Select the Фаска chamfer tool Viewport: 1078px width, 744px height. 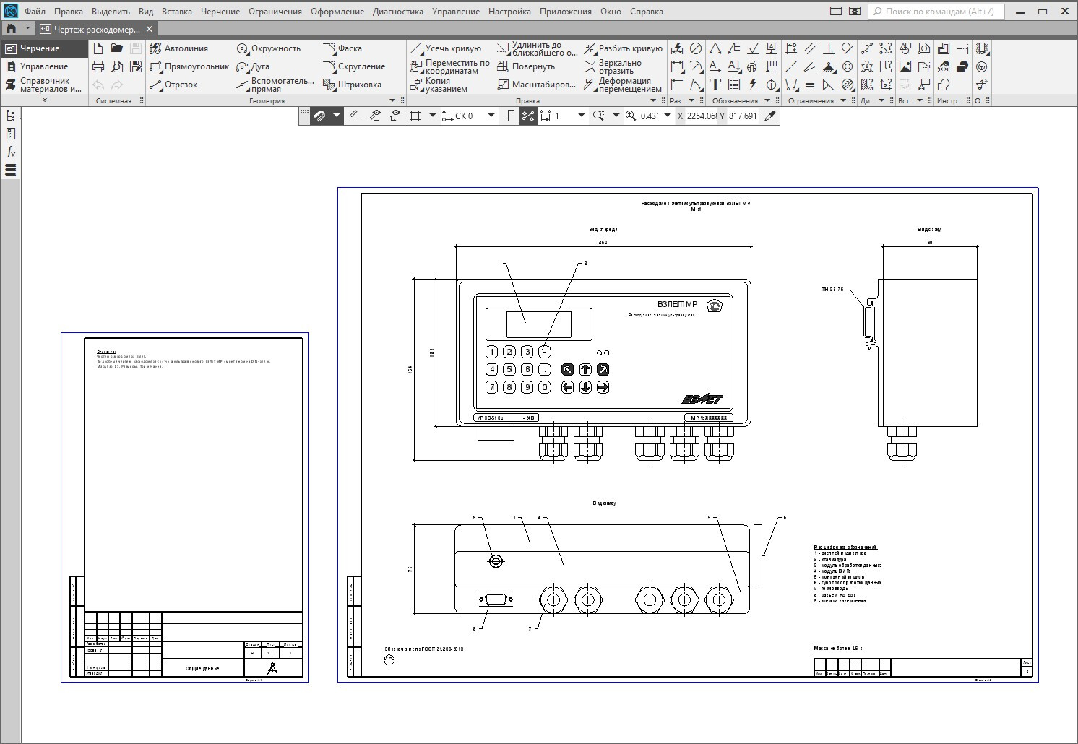pyautogui.click(x=342, y=48)
